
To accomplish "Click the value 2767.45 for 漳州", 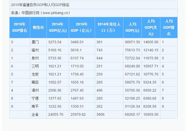I will coord(77,90).
